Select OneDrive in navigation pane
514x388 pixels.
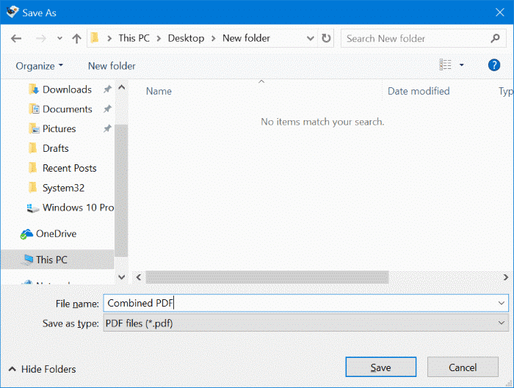point(56,234)
